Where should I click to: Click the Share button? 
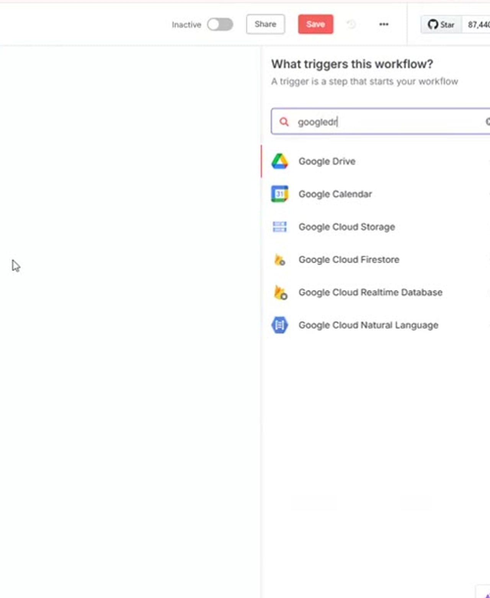[x=265, y=24]
